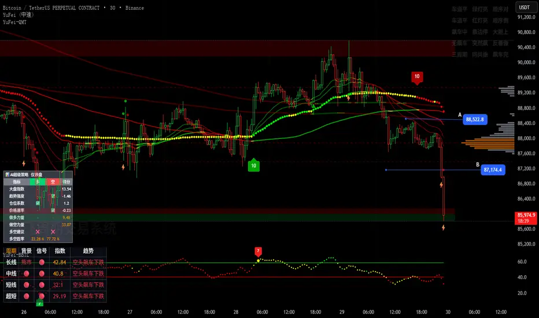This screenshot has width=539, height=318.
Task: Click the red 10 sell signal marker
Action: [417, 77]
